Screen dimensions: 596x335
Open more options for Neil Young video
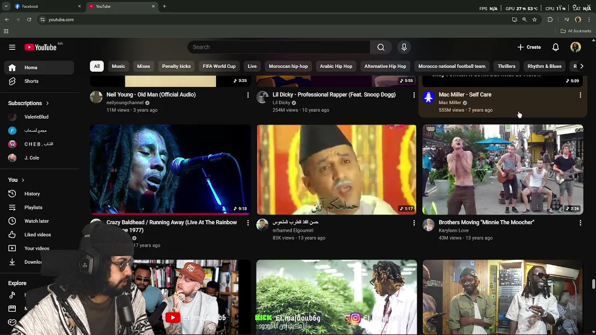(x=248, y=95)
